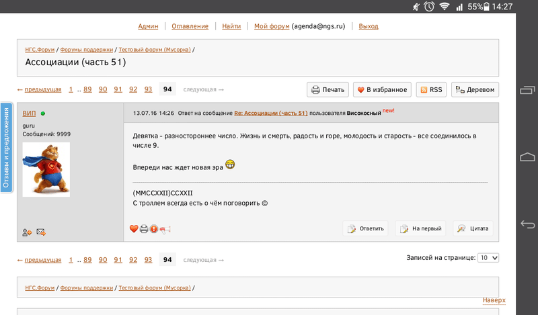This screenshot has height=315, width=538.
Task: Open the RSS feed button
Action: 431,89
